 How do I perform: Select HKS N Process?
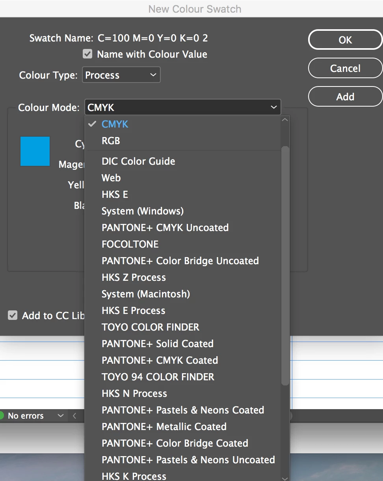pos(182,393)
